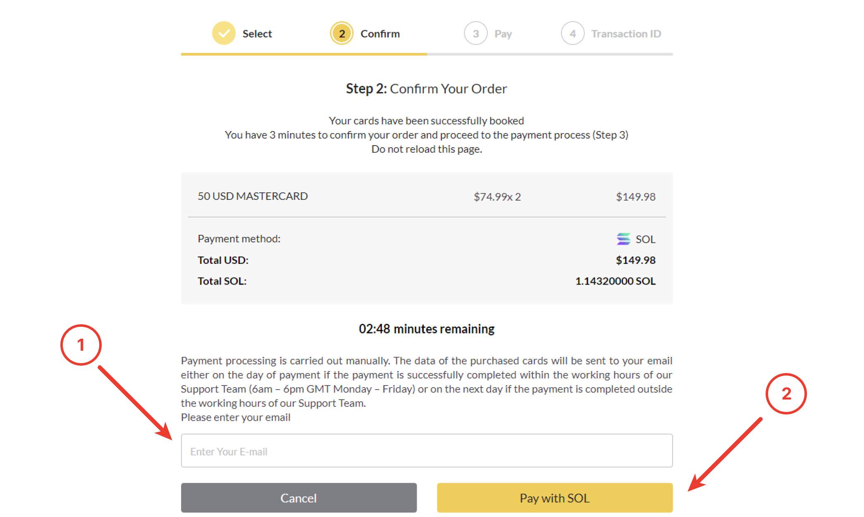Click the Solana SOL logo icon
The image size is (864, 517).
[x=623, y=239]
